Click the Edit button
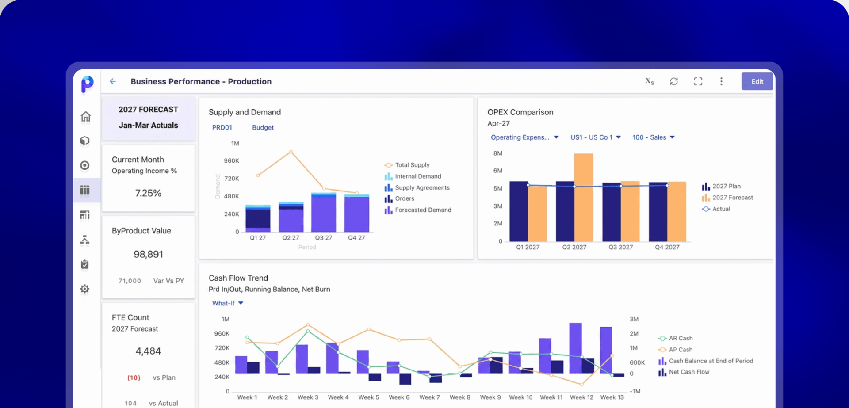Viewport: 849px width, 408px height. [757, 81]
